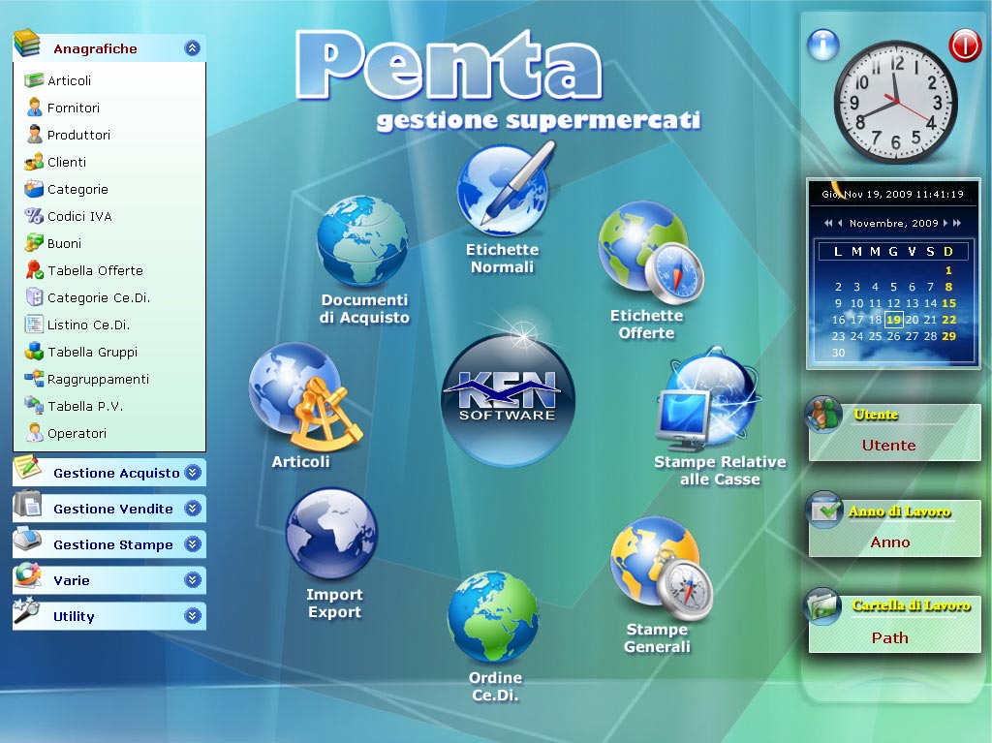The width and height of the screenshot is (992, 743).
Task: Open Clienti in the Anagrafiche menu
Action: coord(67,162)
